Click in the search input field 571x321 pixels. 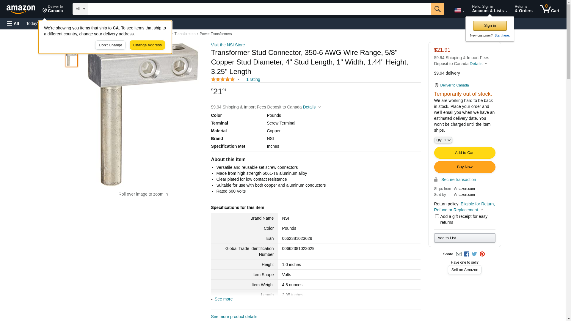259,9
